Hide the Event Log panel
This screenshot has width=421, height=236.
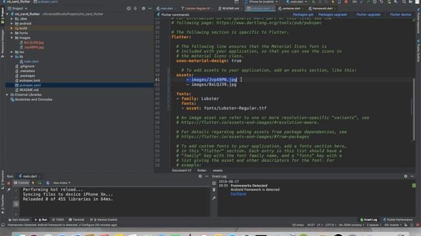[x=412, y=176]
